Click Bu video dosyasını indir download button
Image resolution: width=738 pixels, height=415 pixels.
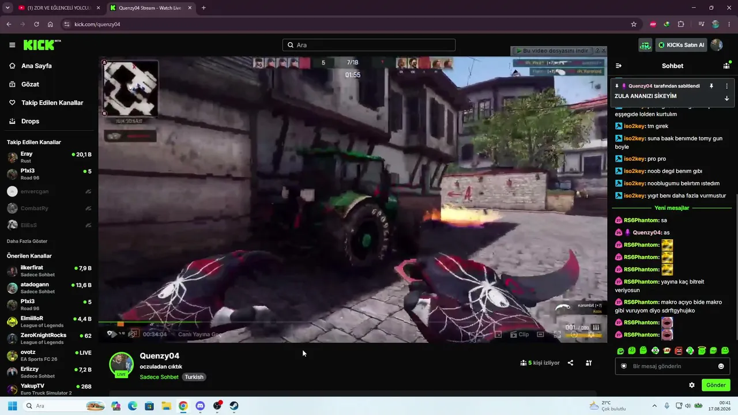tap(552, 51)
